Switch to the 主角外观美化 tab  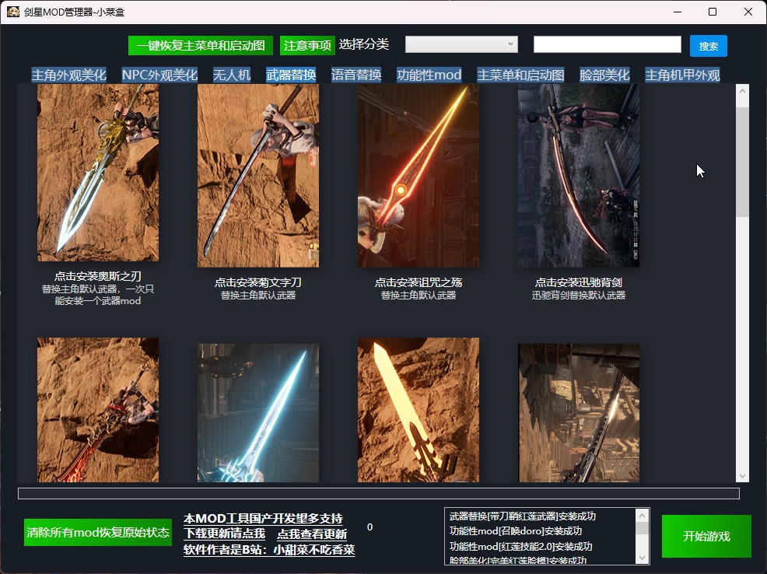[69, 75]
